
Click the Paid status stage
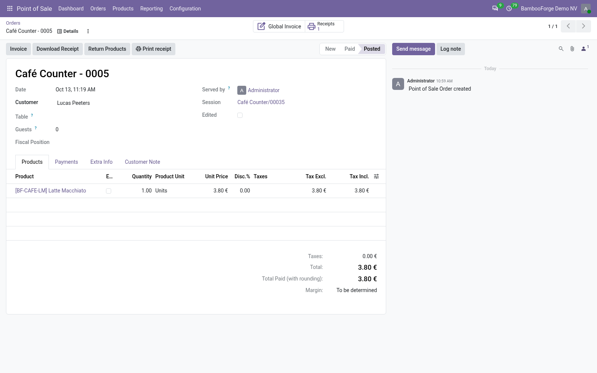(x=350, y=49)
